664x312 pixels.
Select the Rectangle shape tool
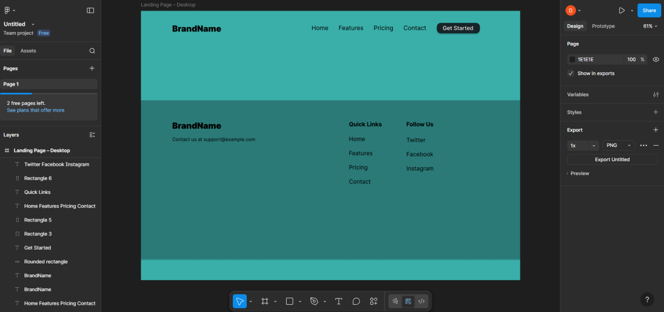(289, 301)
